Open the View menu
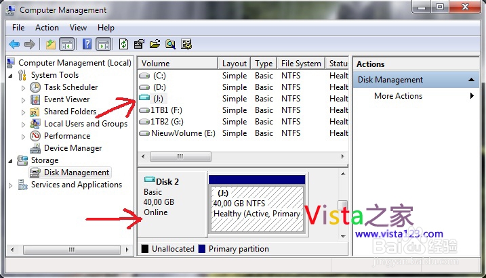 point(78,28)
